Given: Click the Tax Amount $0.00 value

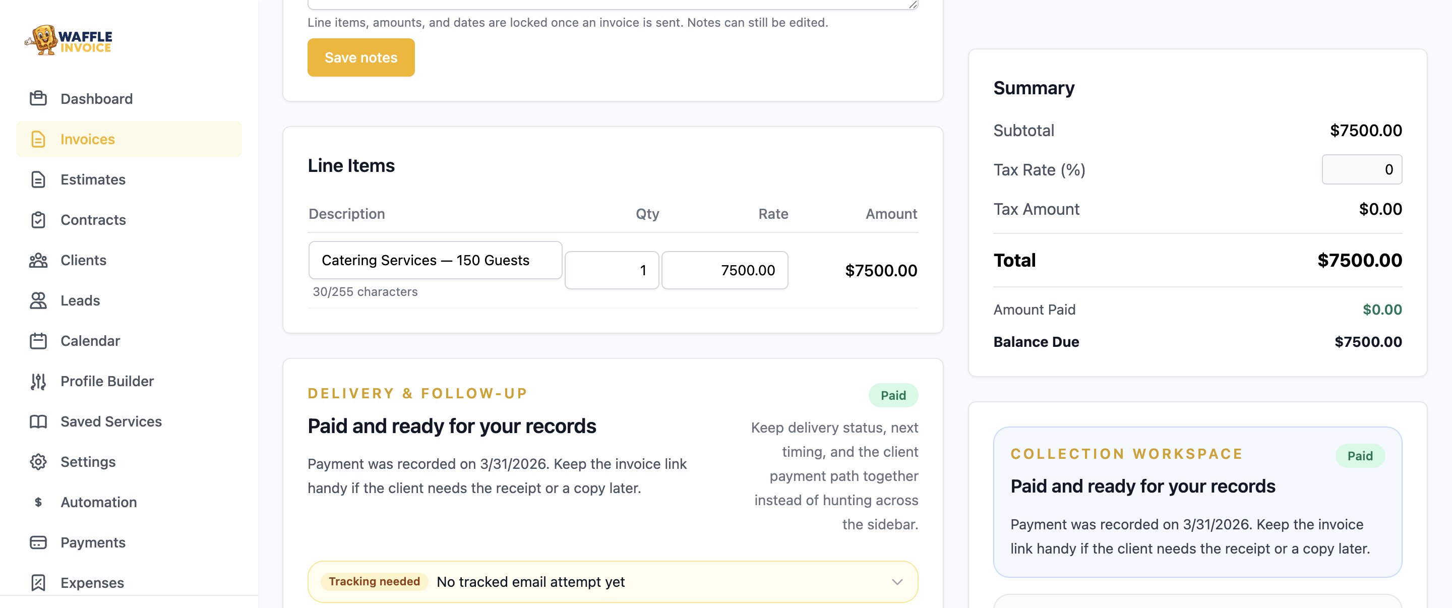Looking at the screenshot, I should click(1380, 209).
